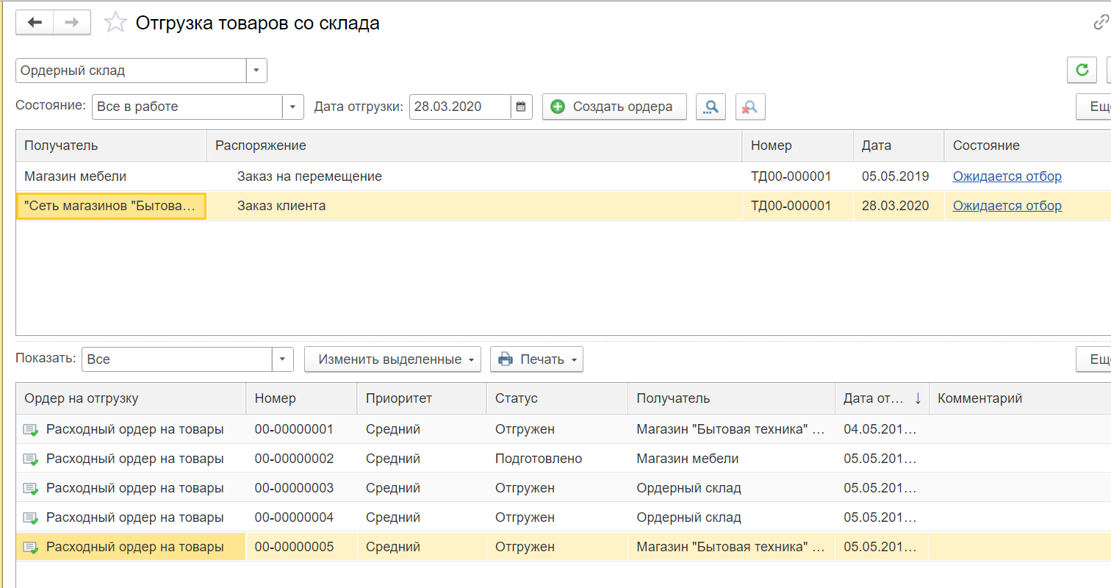This screenshot has height=588, width=1111.
Task: Open calendar picker for shipment date
Action: (x=521, y=107)
